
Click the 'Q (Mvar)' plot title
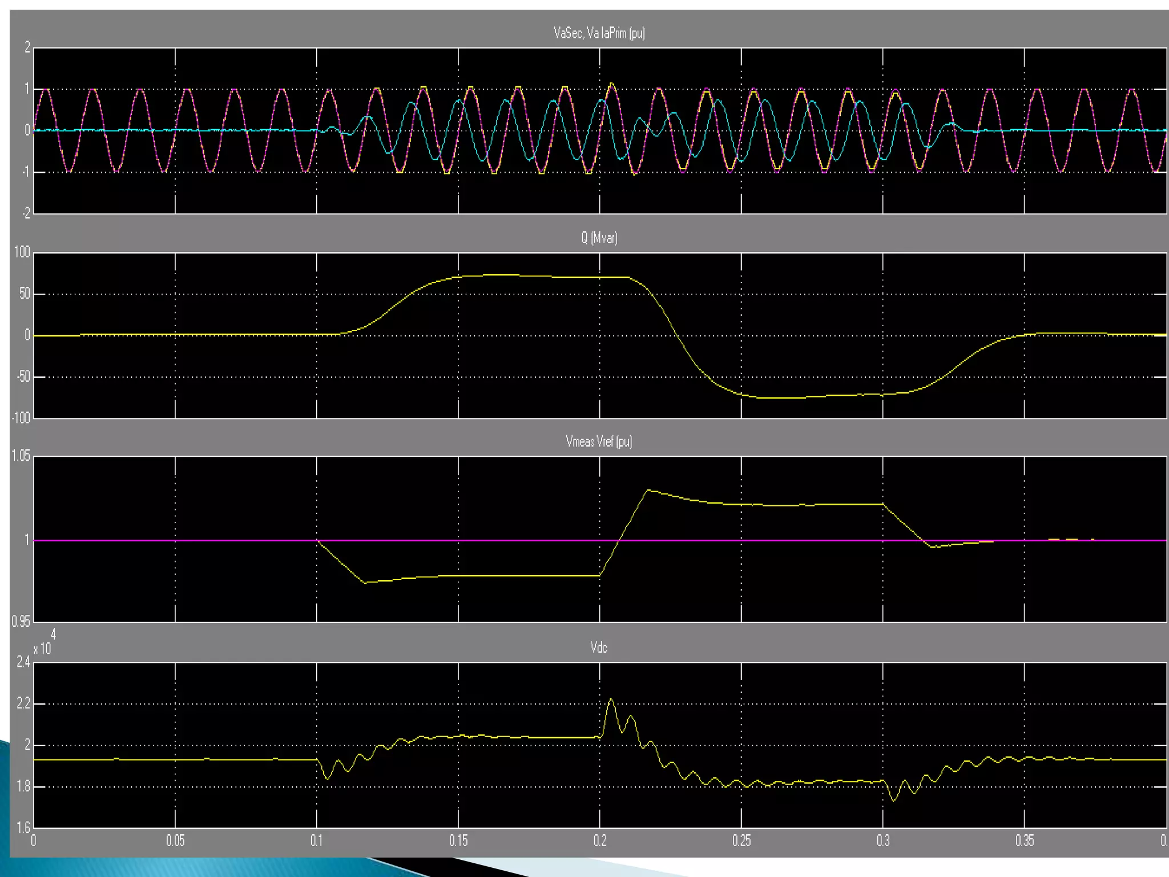pos(599,238)
